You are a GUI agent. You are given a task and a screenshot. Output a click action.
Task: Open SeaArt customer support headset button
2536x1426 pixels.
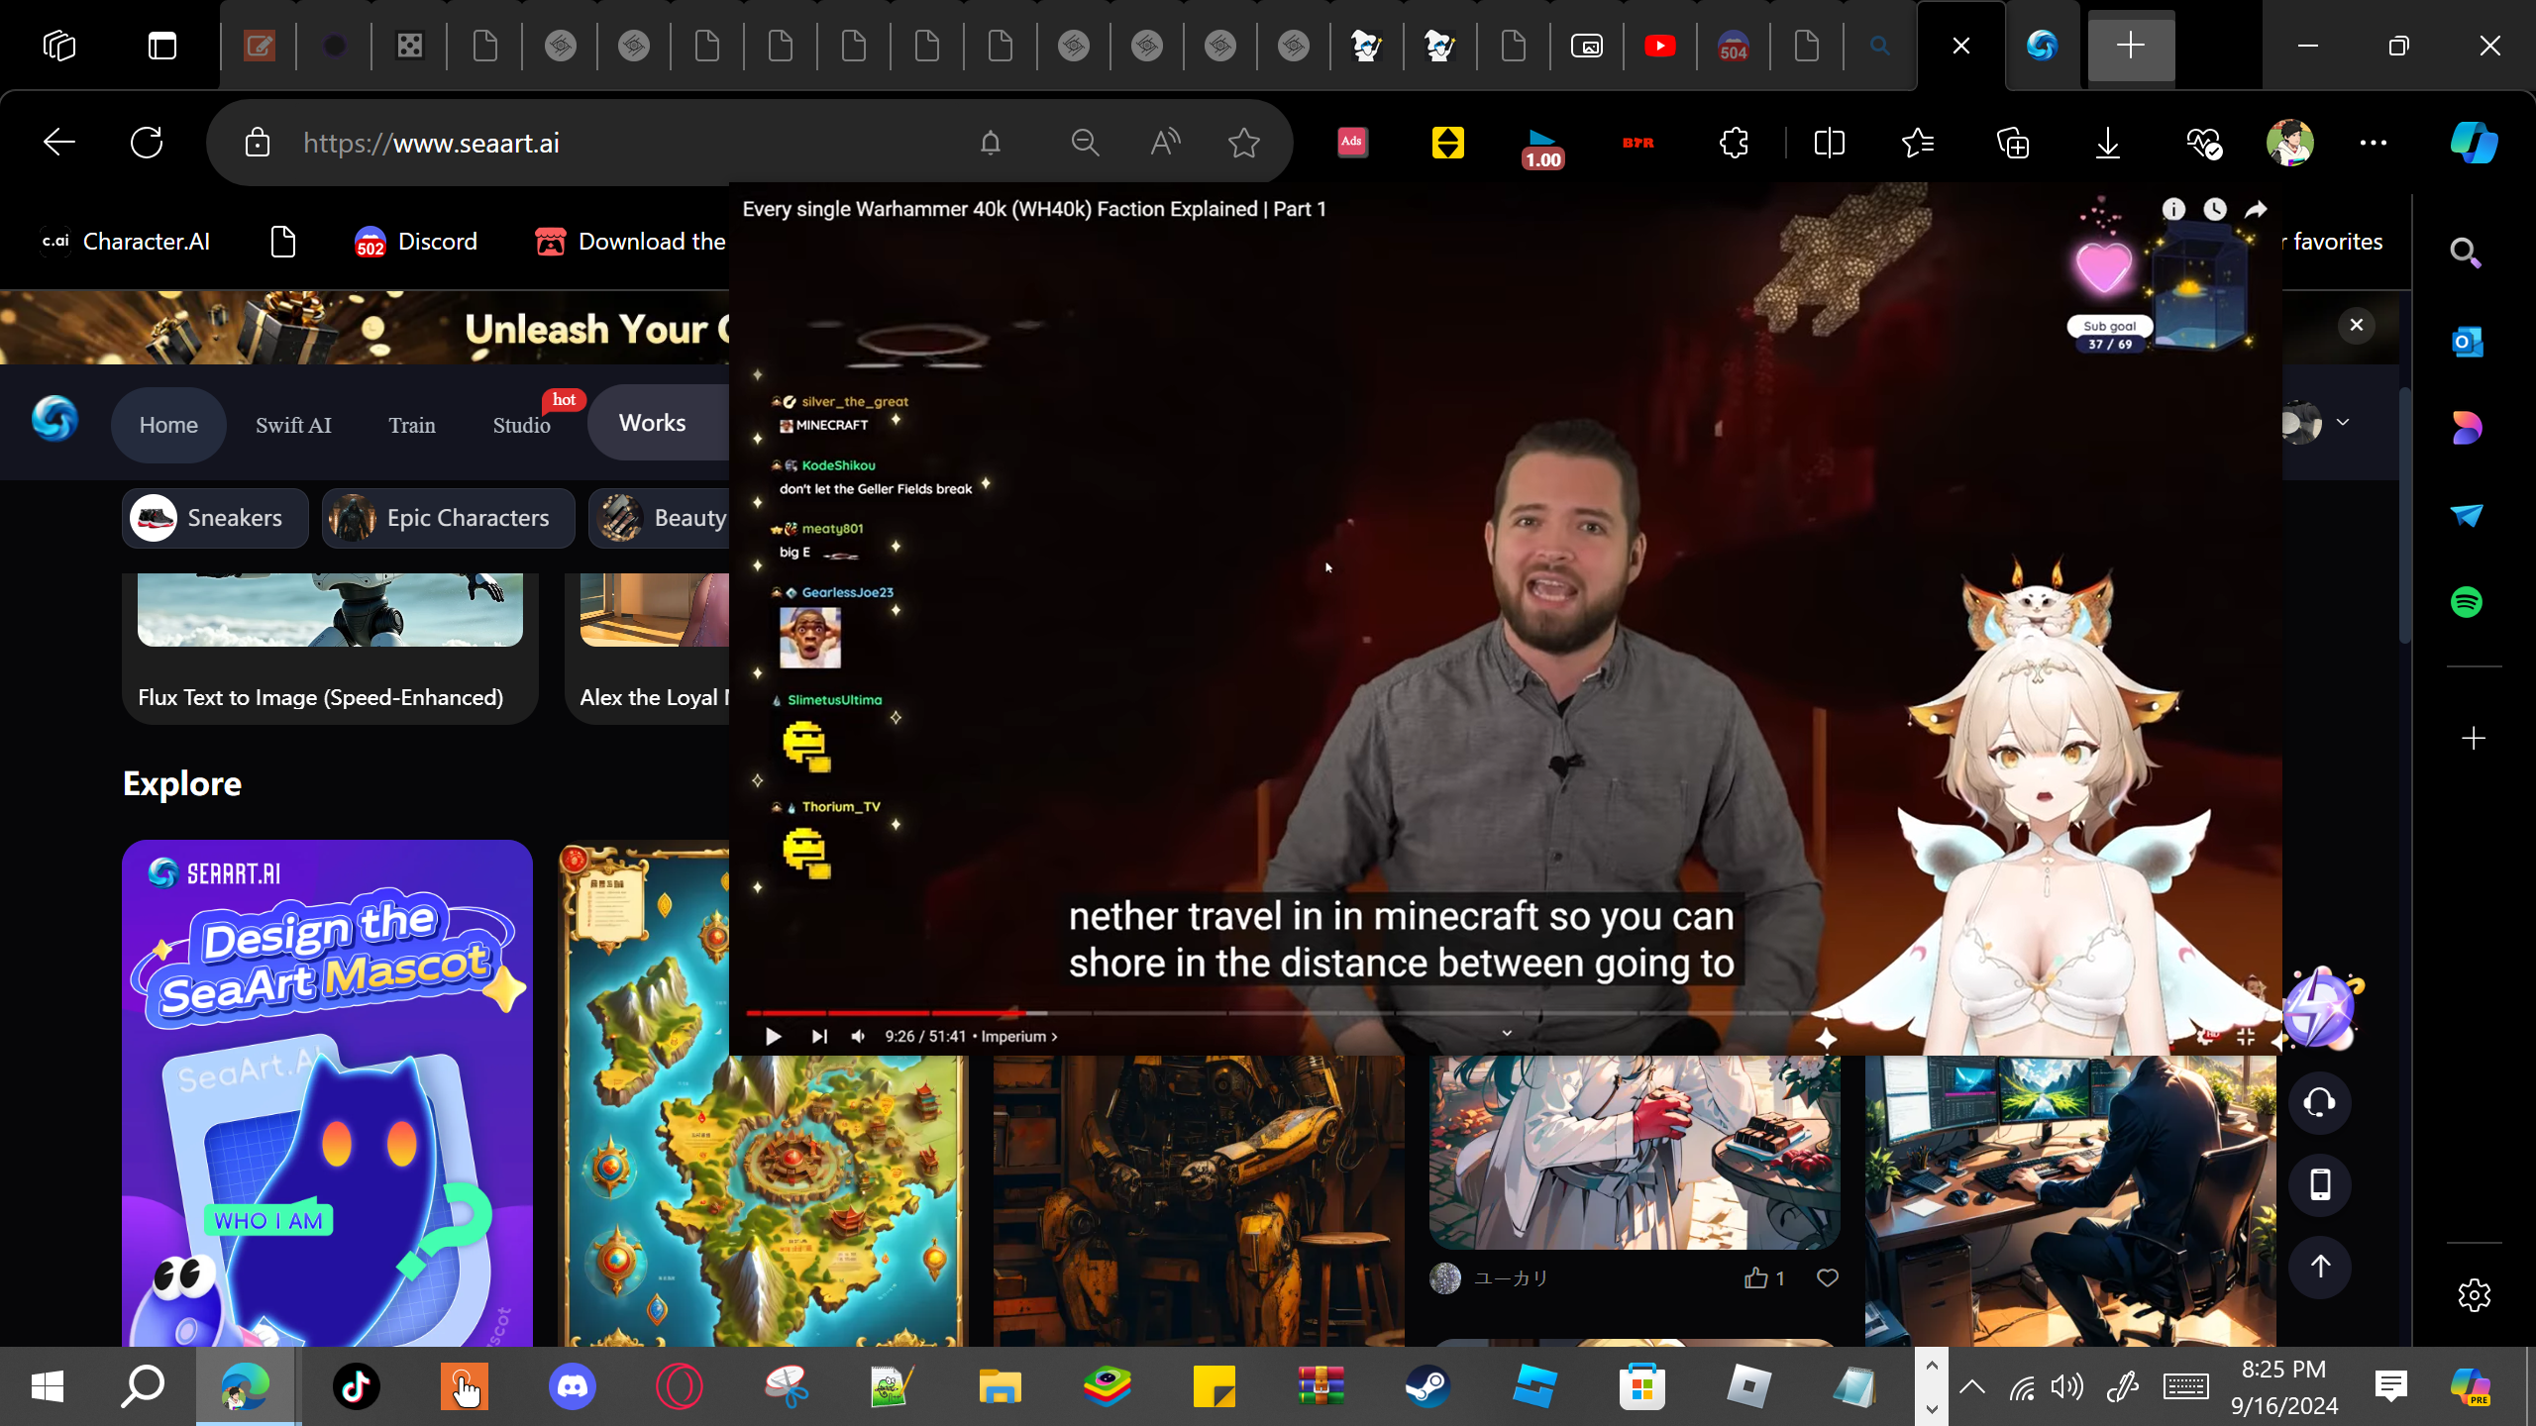click(2319, 1102)
